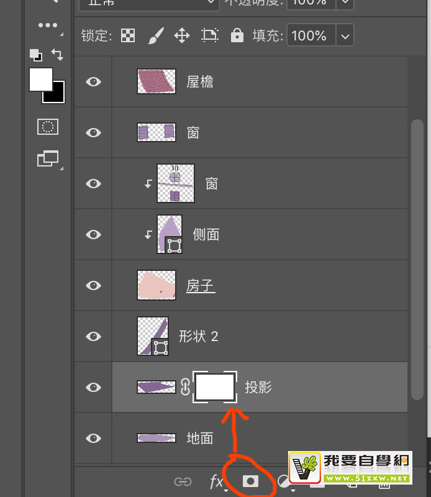431x497 pixels.
Task: Click the white foreground color swatch
Action: (x=40, y=80)
